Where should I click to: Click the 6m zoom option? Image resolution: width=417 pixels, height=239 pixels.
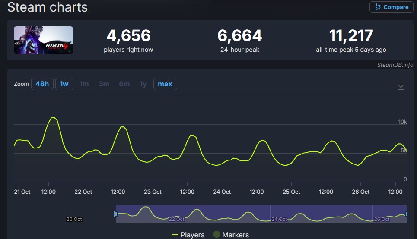(124, 84)
